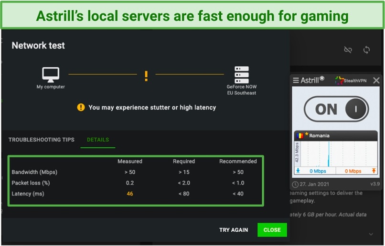Image resolution: width=385 pixels, height=246 pixels.
Task: Click the blue download arrow icon
Action: click(298, 171)
